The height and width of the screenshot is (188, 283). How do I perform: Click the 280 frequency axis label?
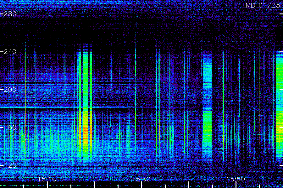(x=10, y=14)
